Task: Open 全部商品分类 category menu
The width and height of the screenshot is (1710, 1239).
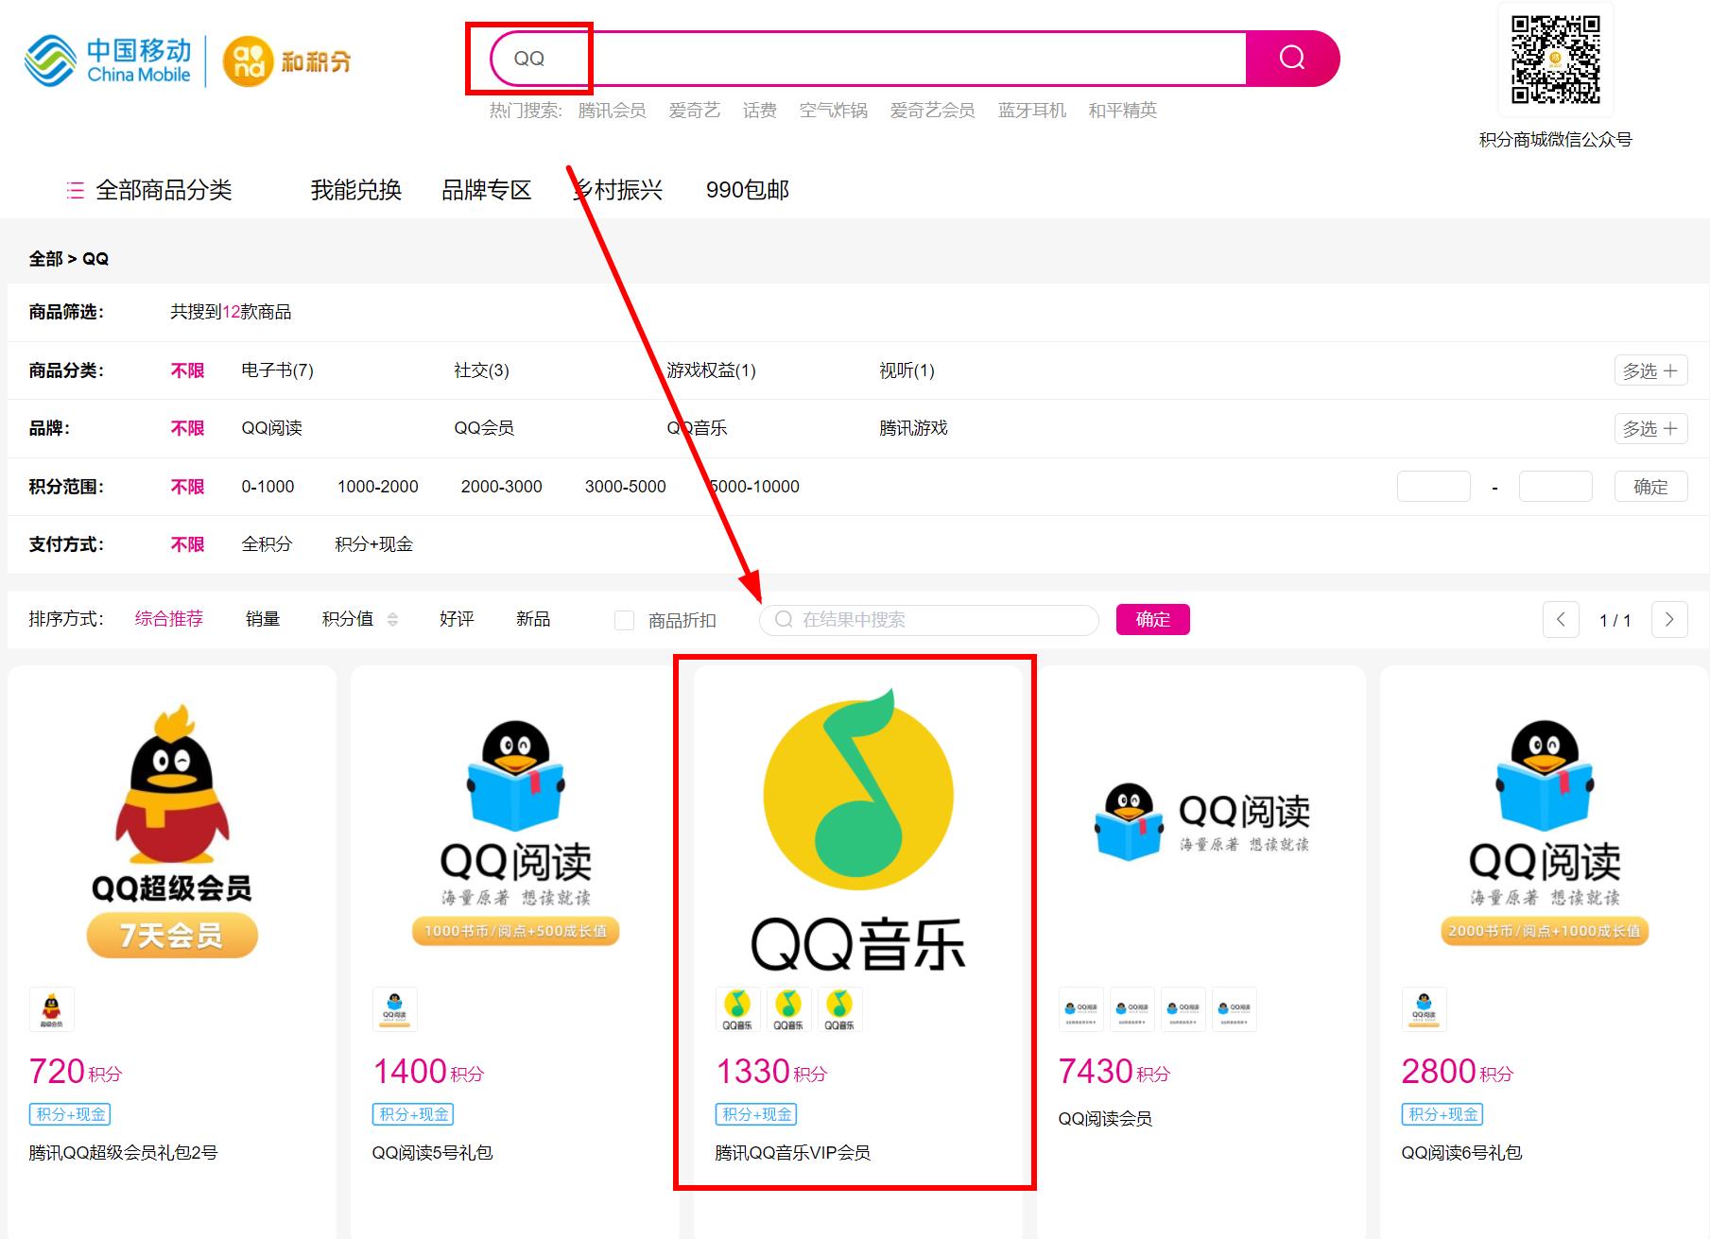Action: pos(164,190)
